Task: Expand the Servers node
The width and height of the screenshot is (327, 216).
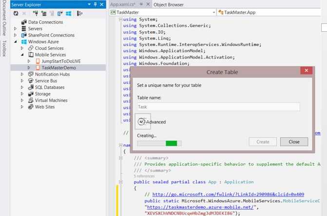Action: pos(15,29)
